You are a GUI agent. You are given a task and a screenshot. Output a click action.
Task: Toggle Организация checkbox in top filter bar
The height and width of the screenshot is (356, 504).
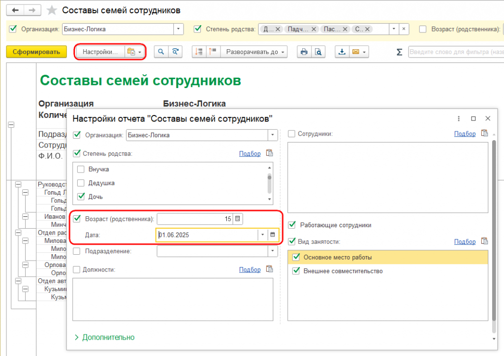(x=13, y=29)
